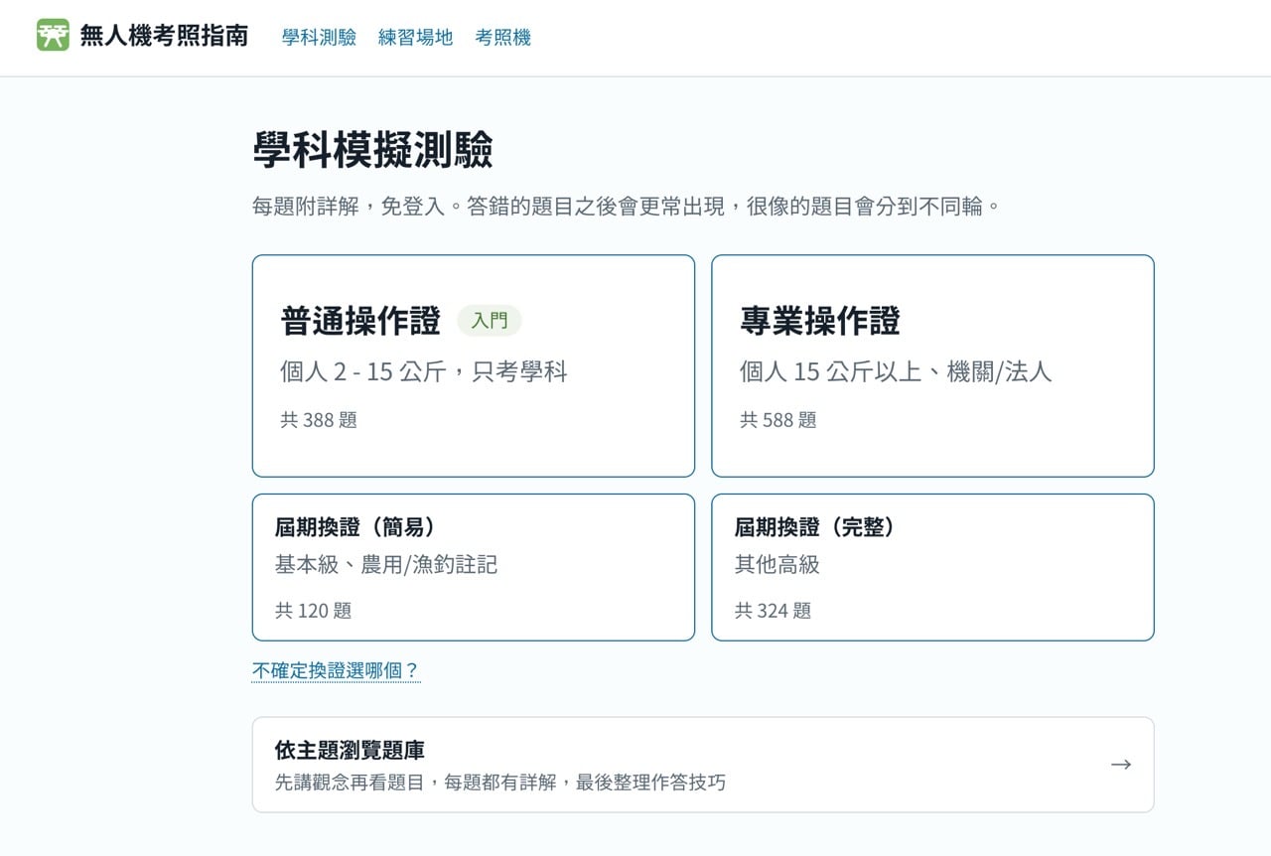Browse the question bank via 依主題瀏覽題庫

point(703,765)
